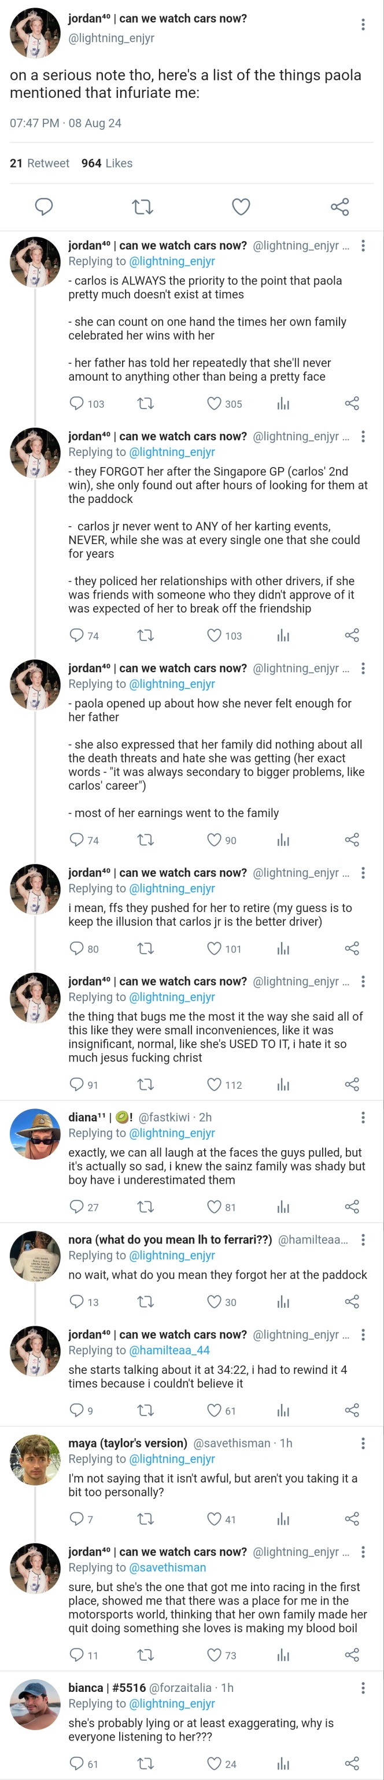
Task: Share diana's reply from @fastkiwi
Action: point(352,1207)
